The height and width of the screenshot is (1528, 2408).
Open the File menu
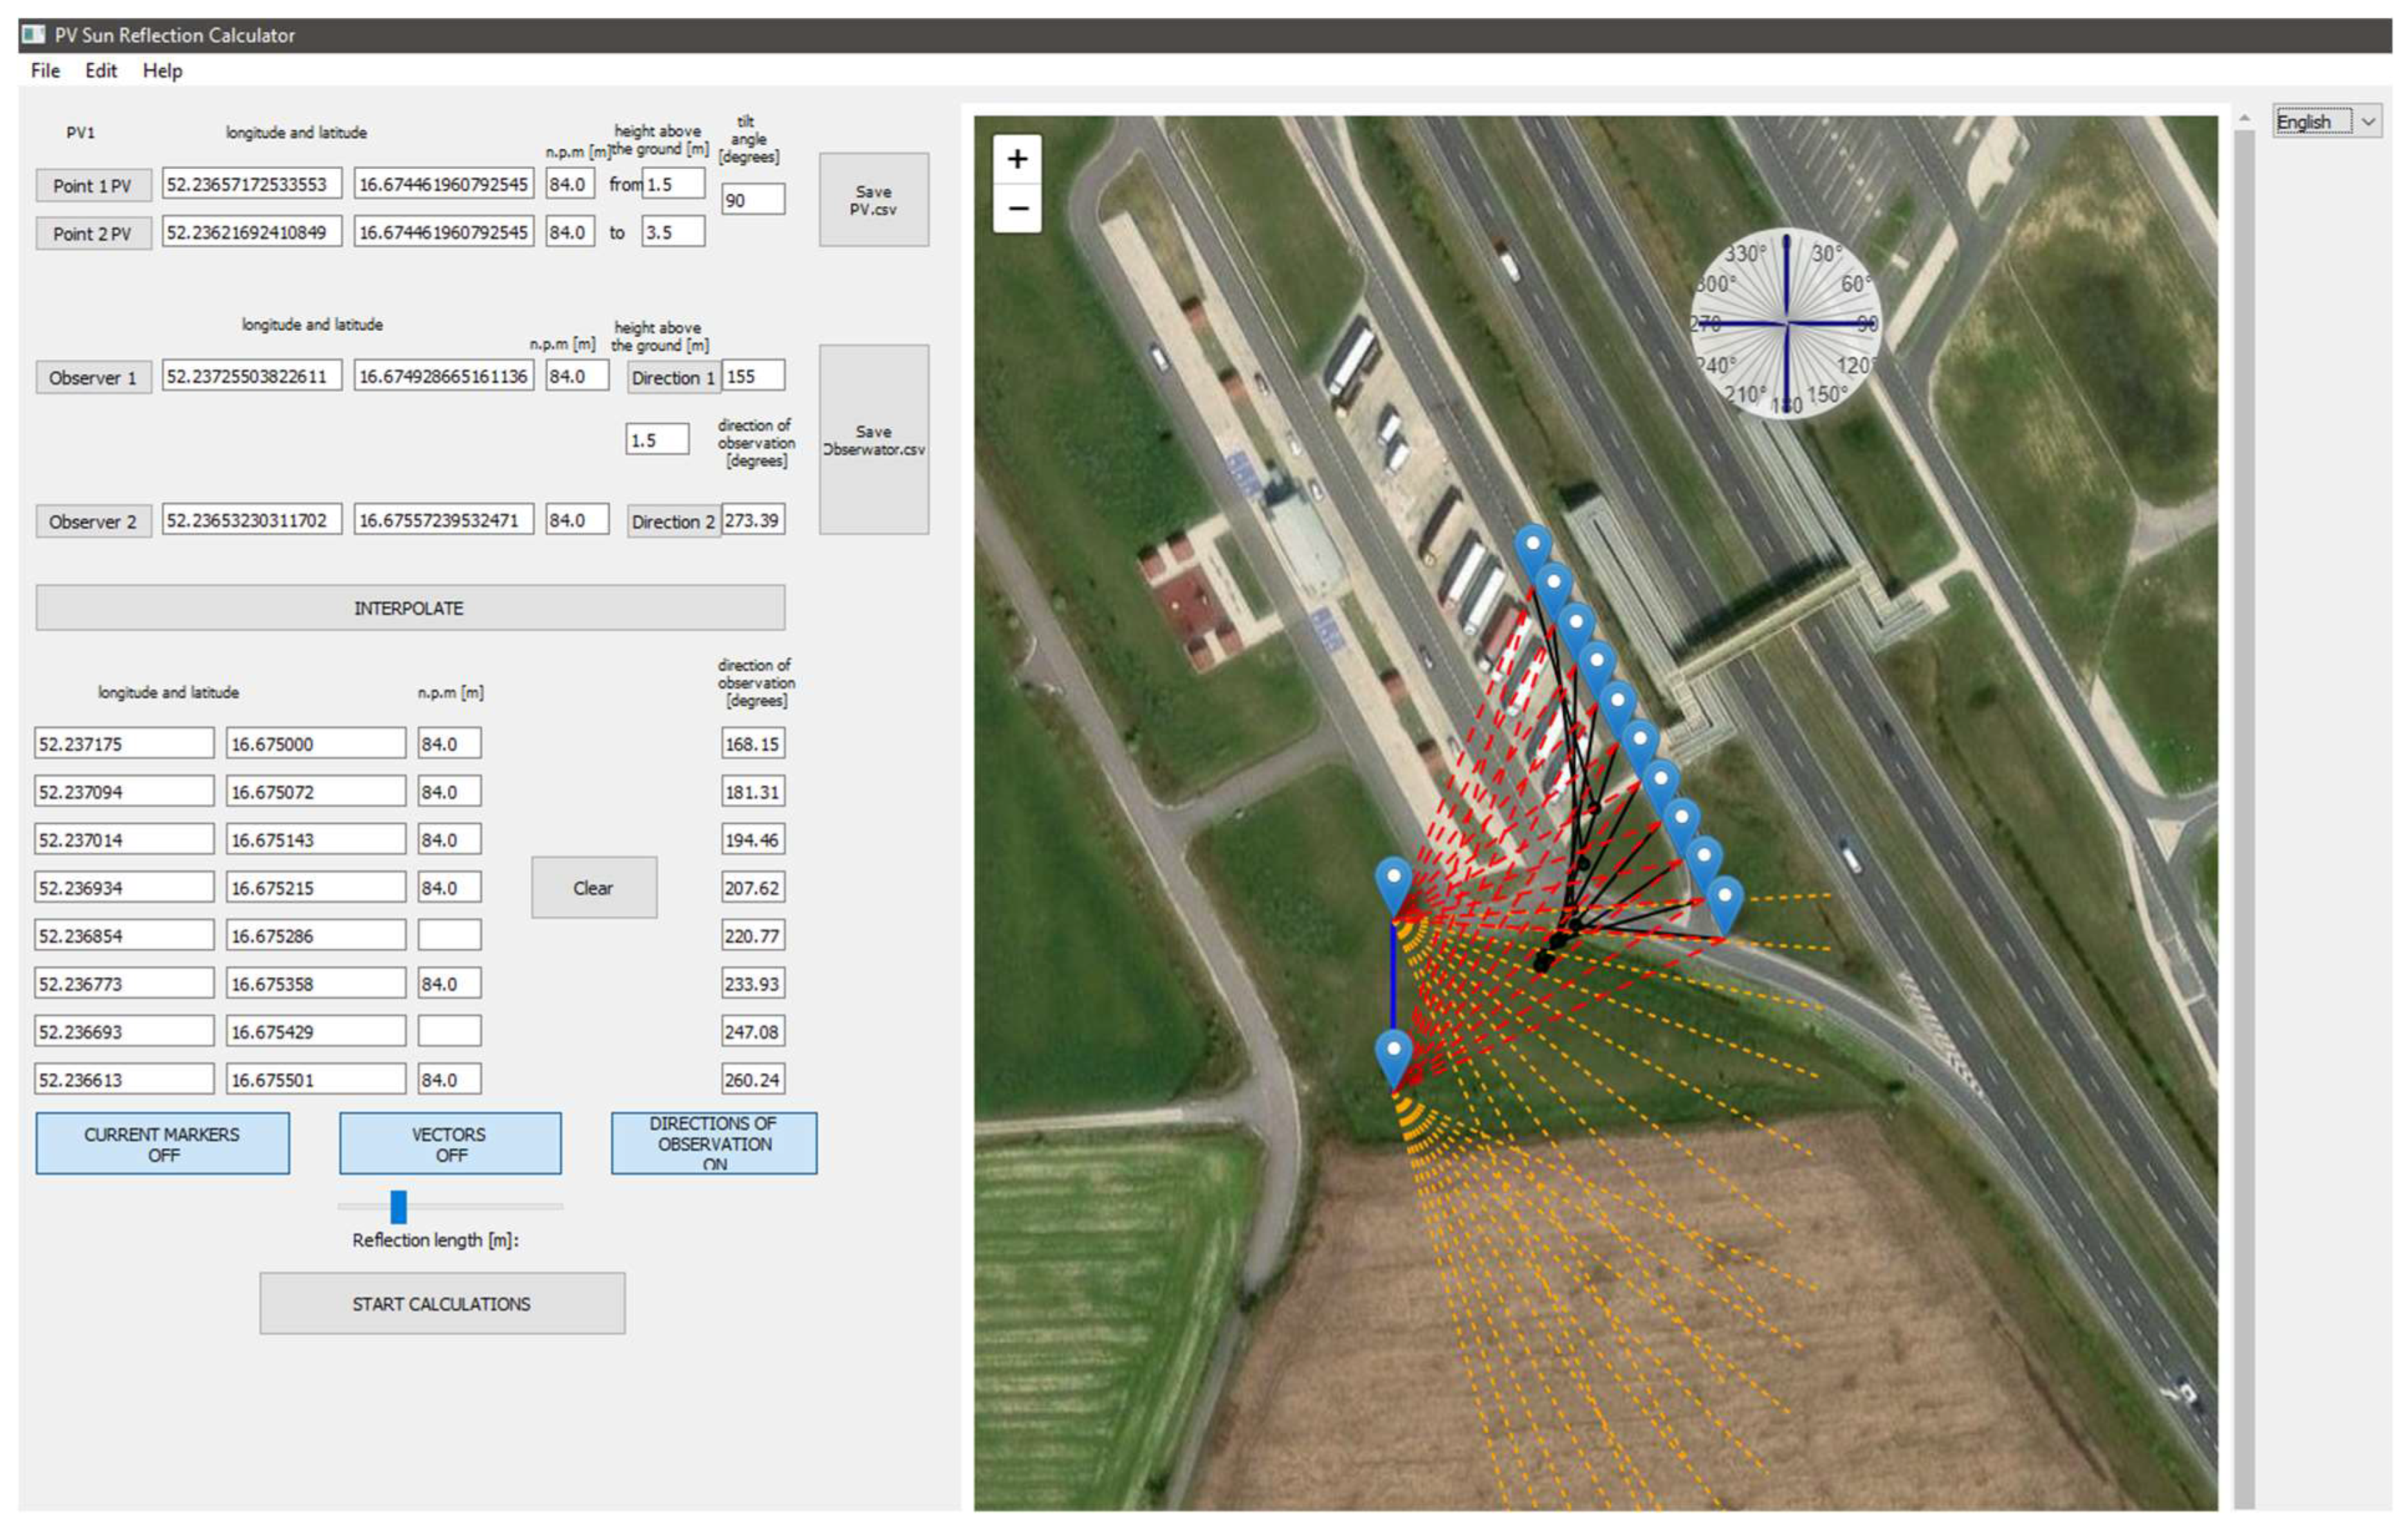click(x=45, y=71)
